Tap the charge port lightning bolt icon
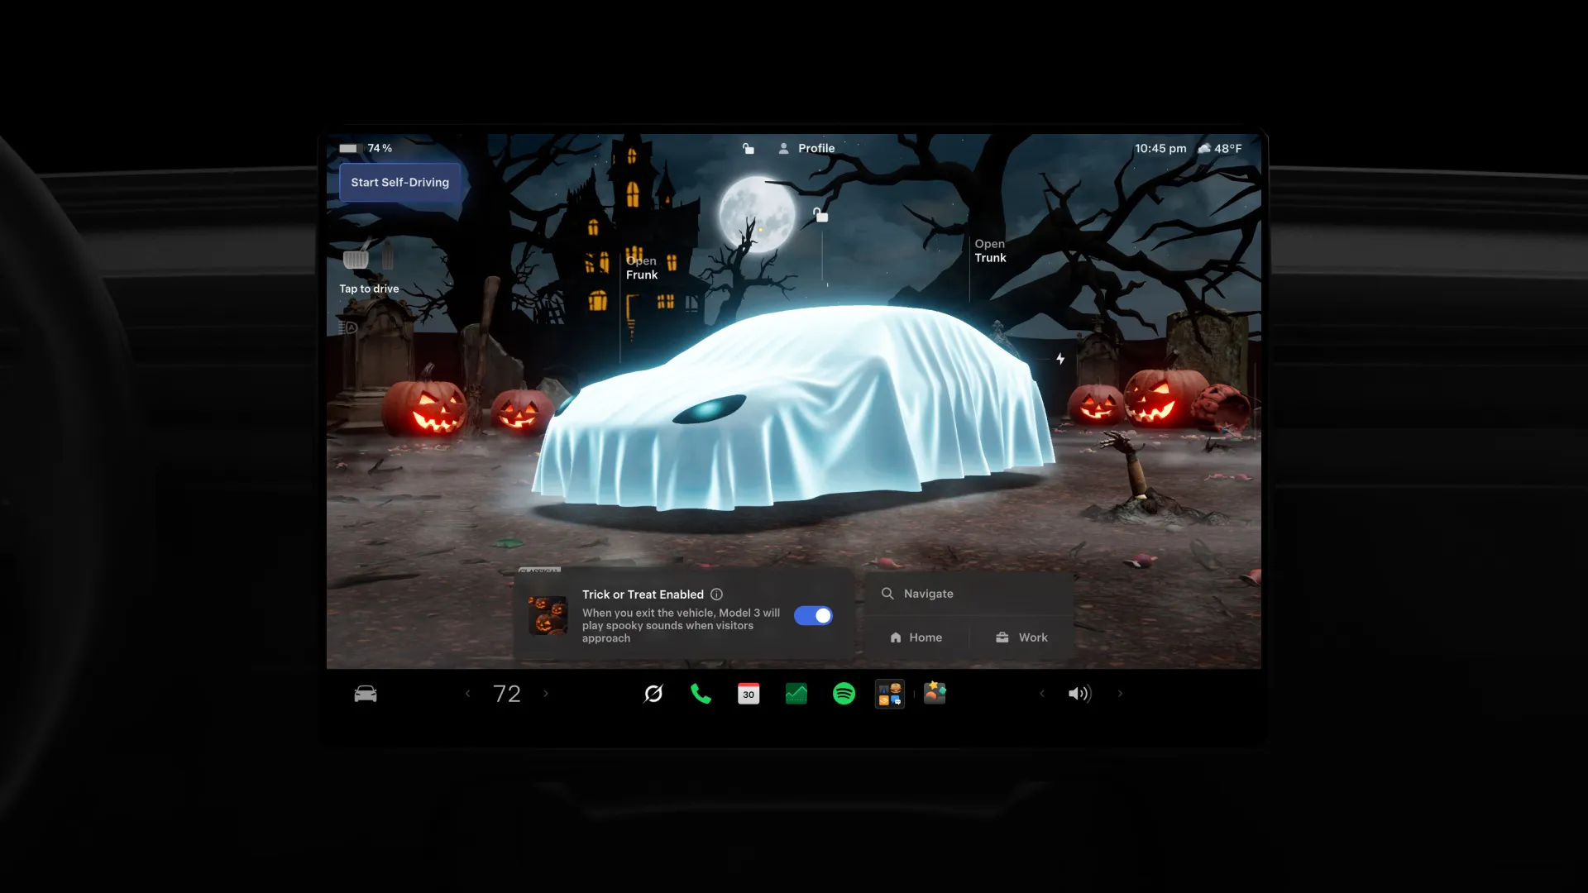Viewport: 1588px width, 893px height. click(x=1060, y=359)
